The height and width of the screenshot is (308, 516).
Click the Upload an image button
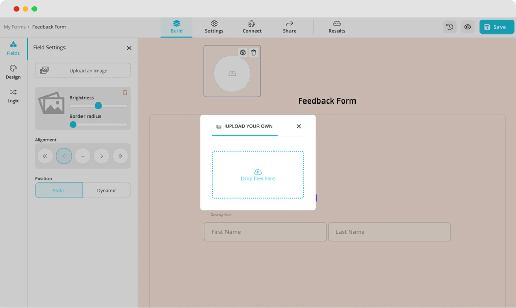[83, 71]
